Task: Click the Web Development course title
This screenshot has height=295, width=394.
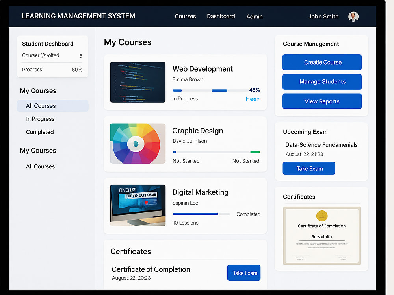Action: (203, 69)
